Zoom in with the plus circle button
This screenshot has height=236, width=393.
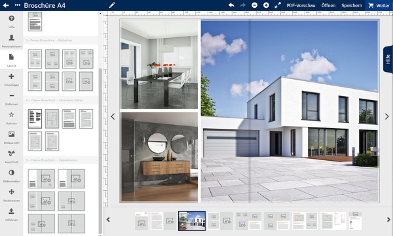pos(266,5)
